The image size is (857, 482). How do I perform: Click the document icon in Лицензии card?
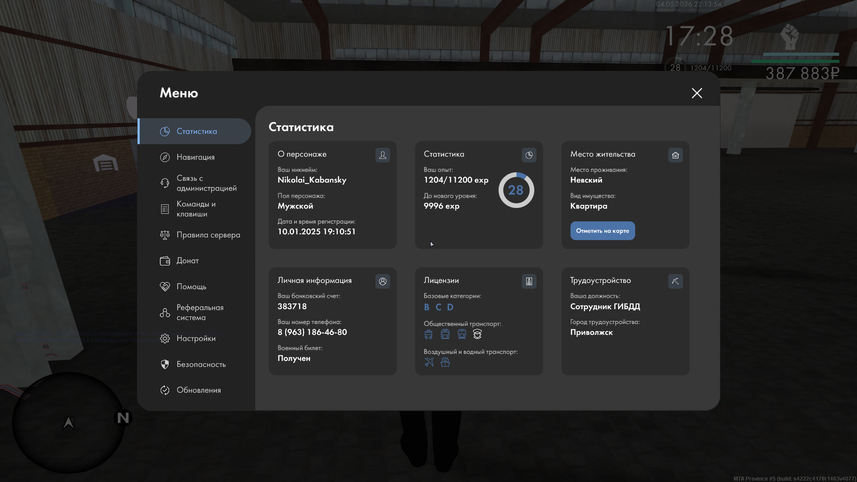[x=529, y=281]
